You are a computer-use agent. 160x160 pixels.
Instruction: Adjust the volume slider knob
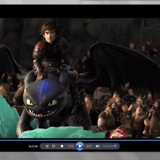[115, 146]
